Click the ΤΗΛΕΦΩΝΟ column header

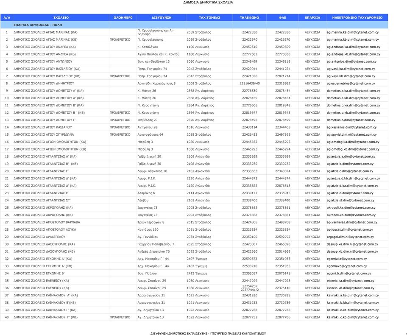point(249,18)
